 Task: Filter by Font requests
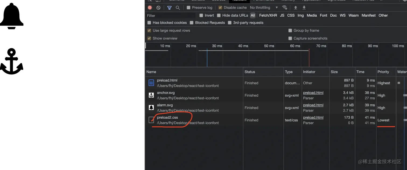point(324,15)
